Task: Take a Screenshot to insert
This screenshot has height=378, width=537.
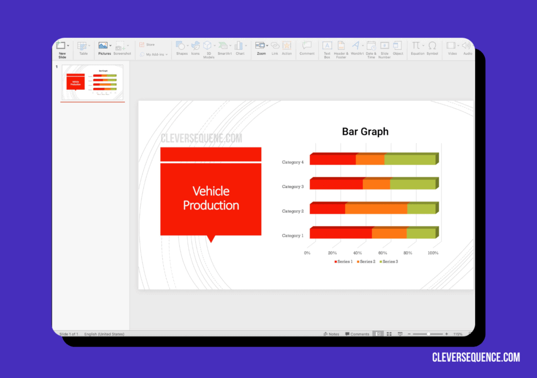Action: (121, 48)
